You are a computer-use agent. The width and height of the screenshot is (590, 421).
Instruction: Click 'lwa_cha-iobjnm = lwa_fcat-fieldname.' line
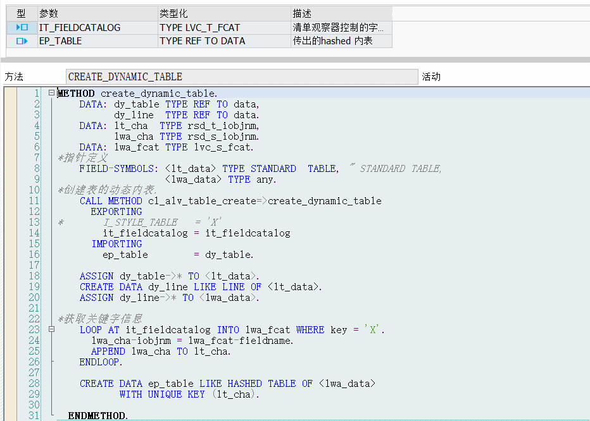pos(192,341)
